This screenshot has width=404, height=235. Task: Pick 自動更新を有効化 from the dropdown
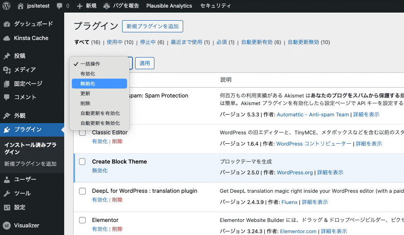[x=100, y=113]
